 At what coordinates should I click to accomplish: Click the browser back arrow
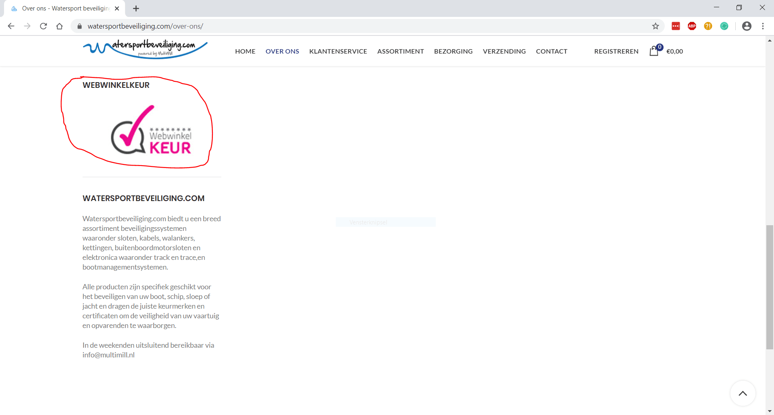pyautogui.click(x=11, y=26)
